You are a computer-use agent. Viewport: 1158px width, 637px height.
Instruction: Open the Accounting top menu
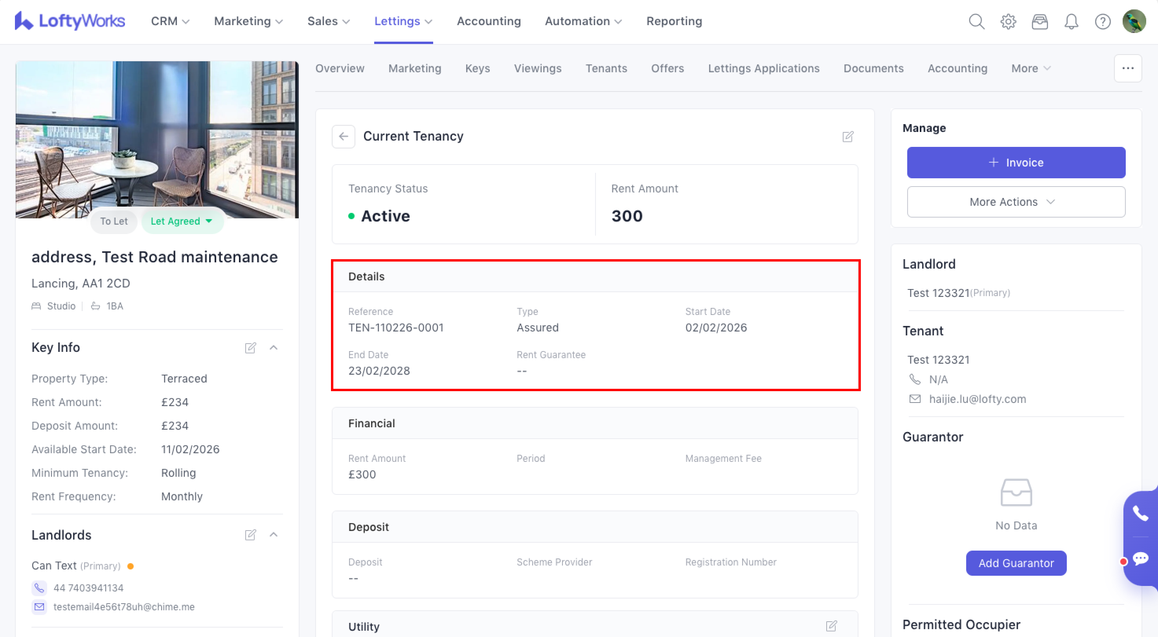pyautogui.click(x=488, y=21)
